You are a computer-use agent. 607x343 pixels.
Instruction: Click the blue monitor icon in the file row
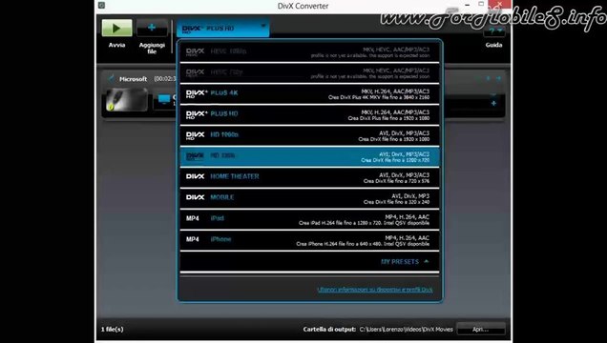pos(164,99)
